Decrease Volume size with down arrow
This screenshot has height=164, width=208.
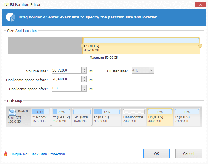(84, 72)
